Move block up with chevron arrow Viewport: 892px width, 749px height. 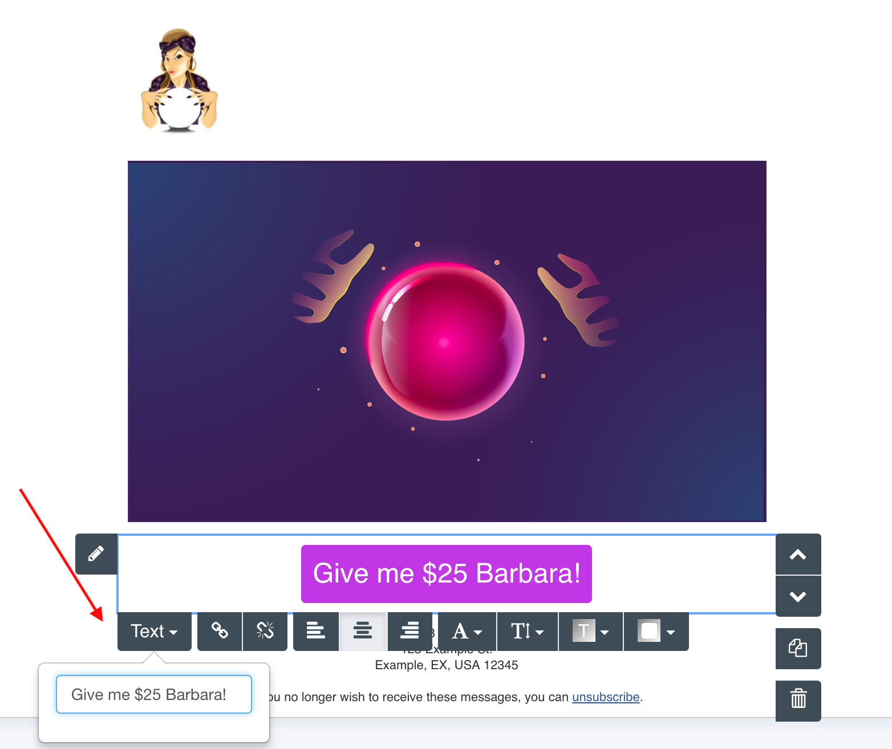798,554
